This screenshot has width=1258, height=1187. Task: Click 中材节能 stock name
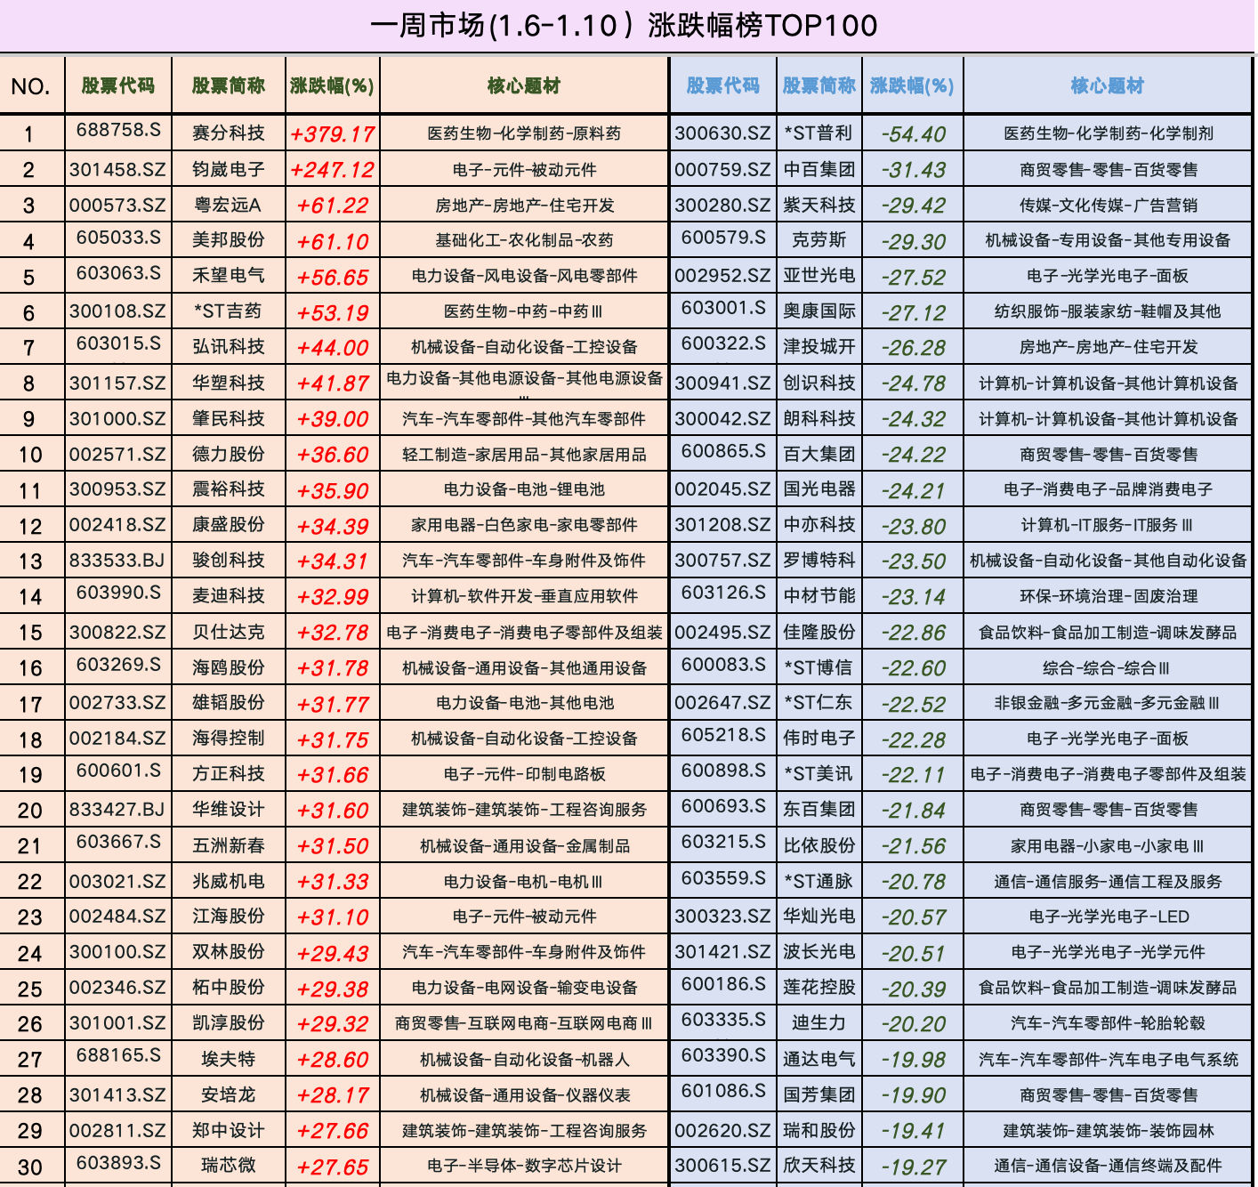point(819,595)
